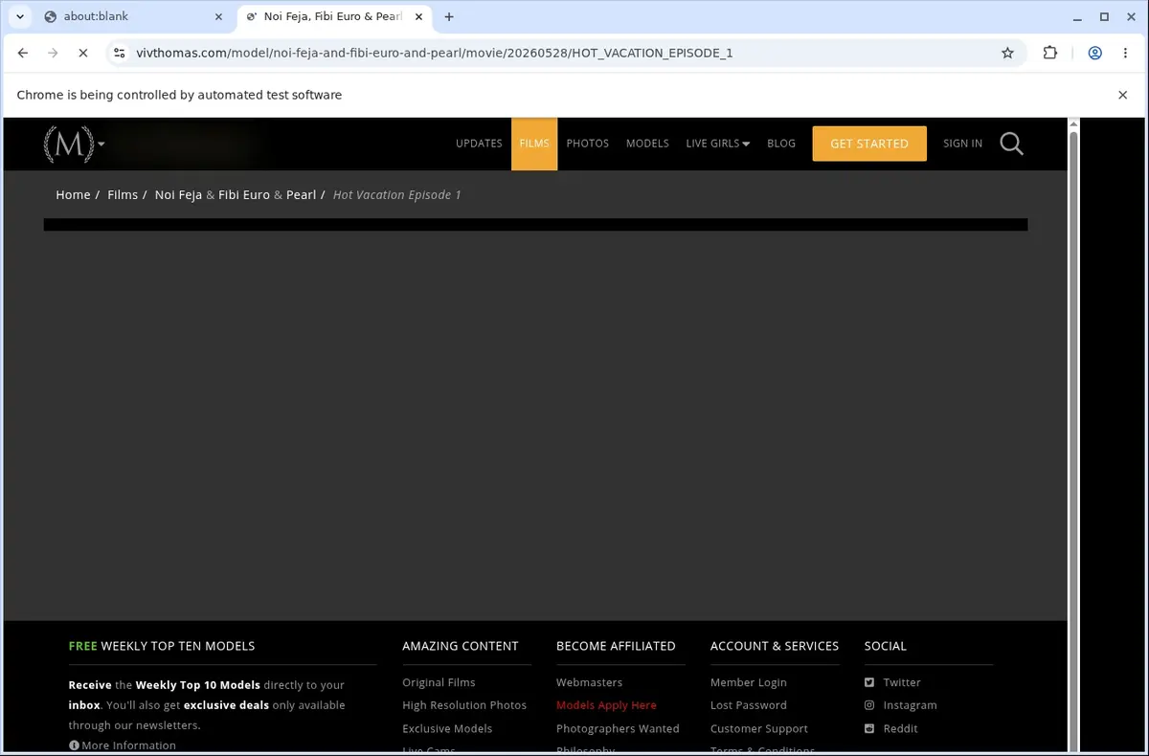Click the Instagram icon in Social

tap(869, 705)
